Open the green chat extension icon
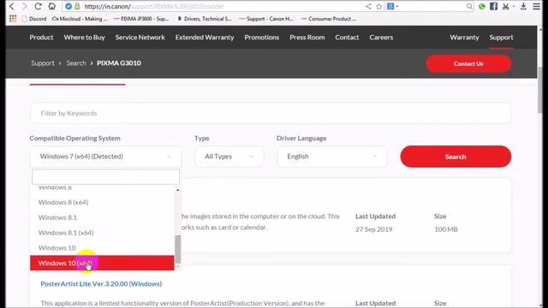The width and height of the screenshot is (548, 308). [482, 6]
